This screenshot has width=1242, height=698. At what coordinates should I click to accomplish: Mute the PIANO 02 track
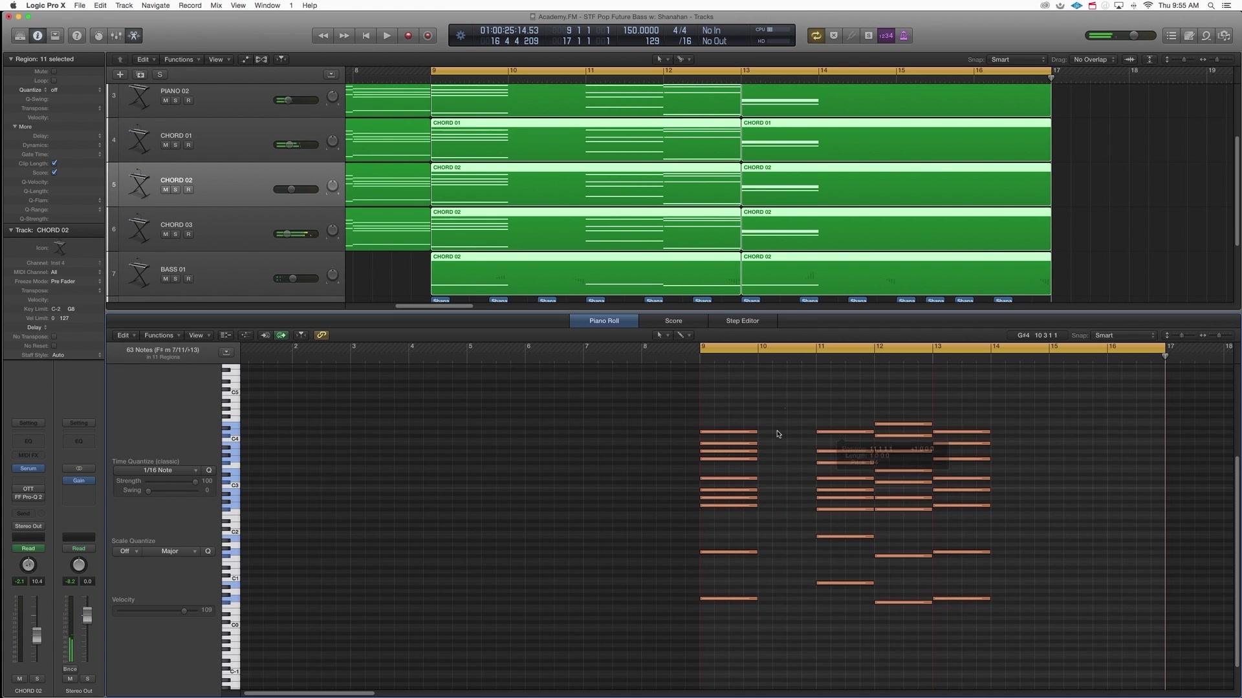point(166,100)
